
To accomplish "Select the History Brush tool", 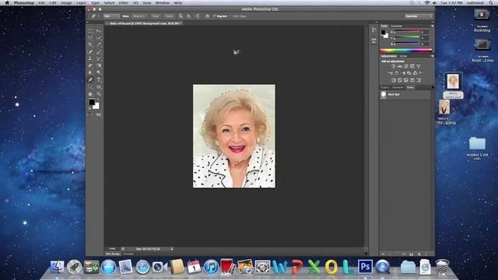I will coord(99,59).
